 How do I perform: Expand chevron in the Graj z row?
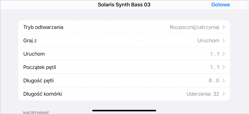click(224, 40)
